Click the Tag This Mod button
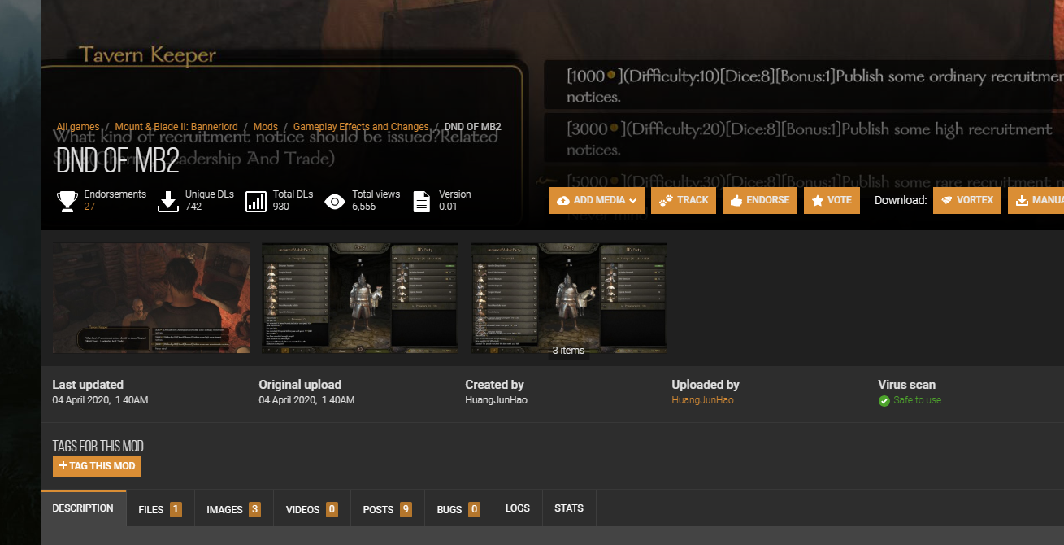This screenshot has height=545, width=1064. 97,466
